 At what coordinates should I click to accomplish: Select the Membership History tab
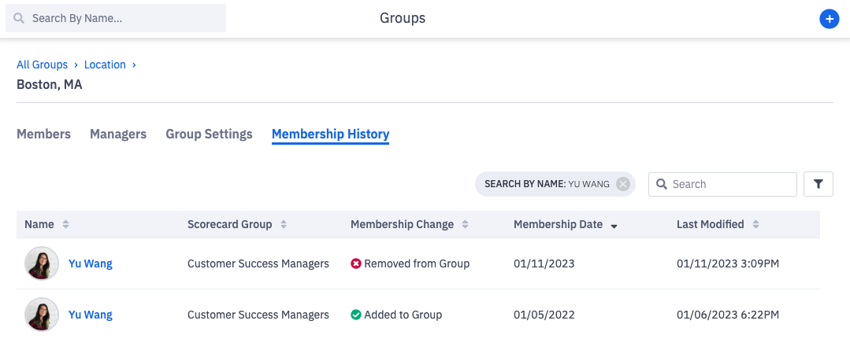(330, 134)
